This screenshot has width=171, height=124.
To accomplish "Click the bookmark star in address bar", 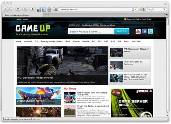I will coord(133,9).
